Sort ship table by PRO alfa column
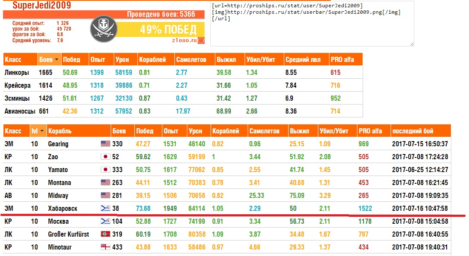This screenshot has width=469, height=256. 373,131
